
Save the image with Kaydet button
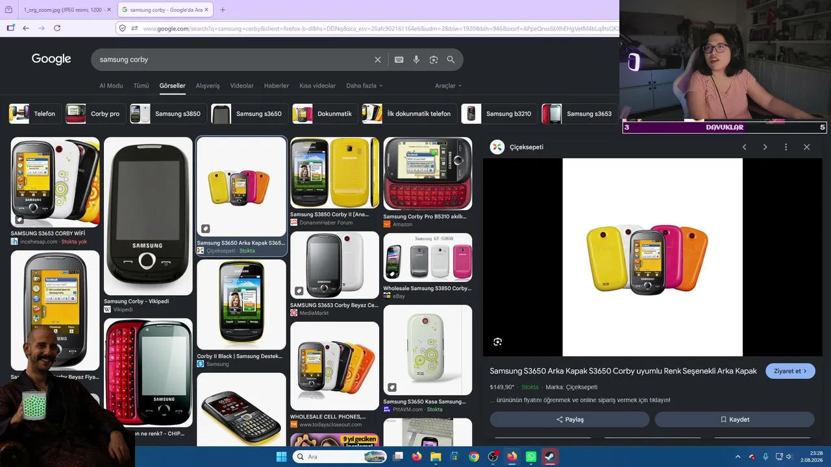(734, 420)
